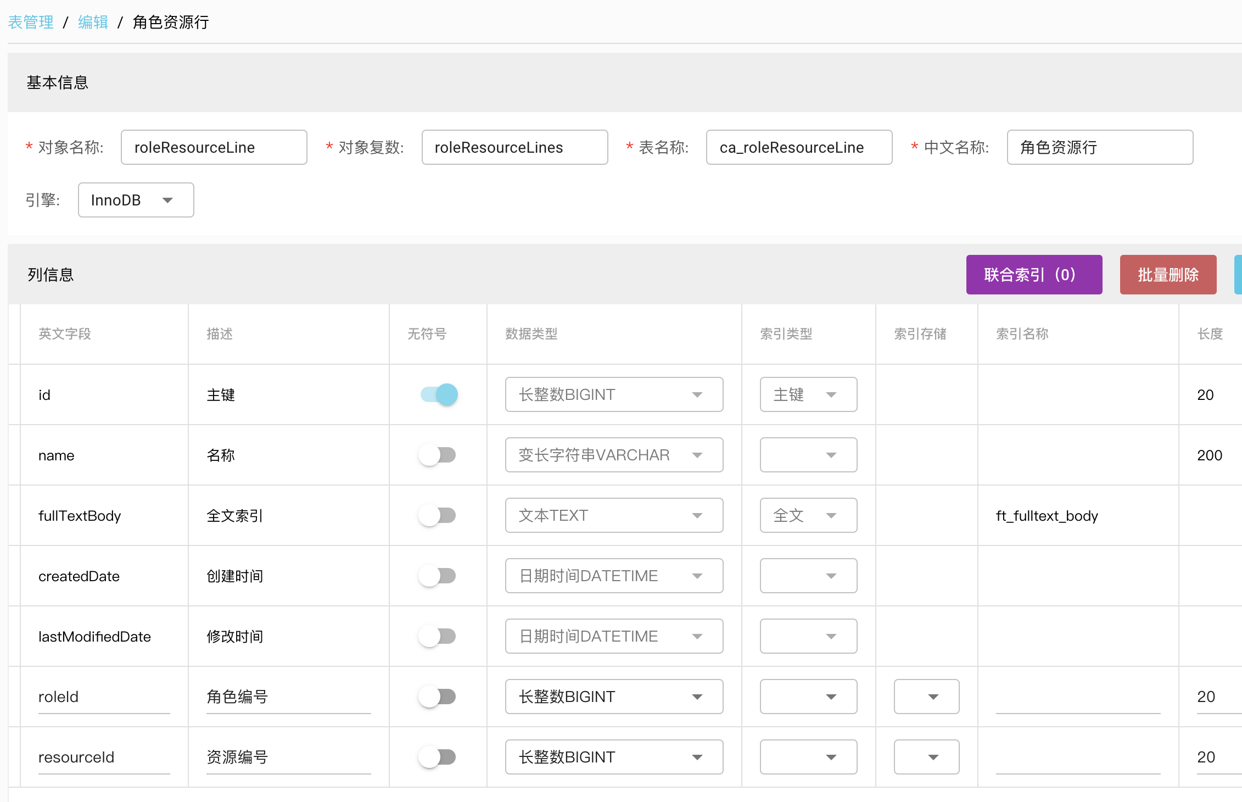Focus the 表名称 input field
This screenshot has width=1242, height=802.
(798, 147)
